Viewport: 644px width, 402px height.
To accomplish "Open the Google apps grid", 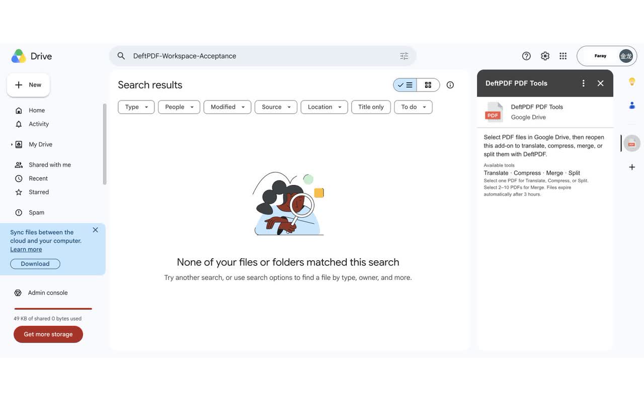I will (563, 56).
